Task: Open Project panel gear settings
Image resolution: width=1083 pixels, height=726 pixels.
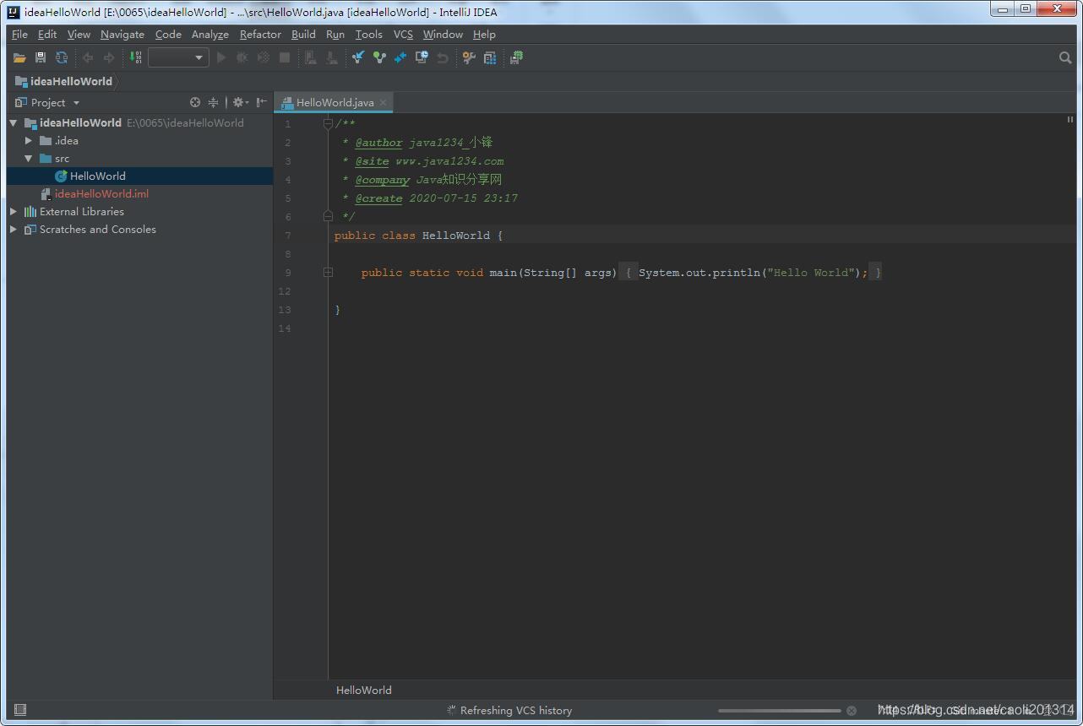Action: 240,102
